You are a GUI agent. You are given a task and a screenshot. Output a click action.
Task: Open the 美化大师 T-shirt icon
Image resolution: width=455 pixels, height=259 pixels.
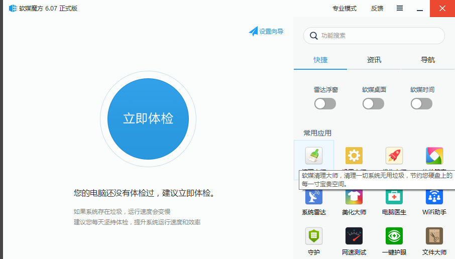[x=354, y=197]
